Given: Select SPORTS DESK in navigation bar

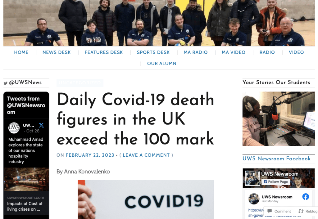Looking at the screenshot, I should coord(153,52).
